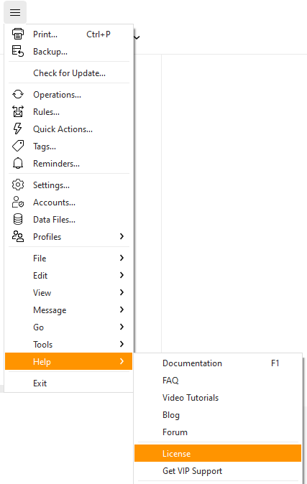Image resolution: width=307 pixels, height=484 pixels.
Task: Click the Rules envelope icon
Action: 18,111
